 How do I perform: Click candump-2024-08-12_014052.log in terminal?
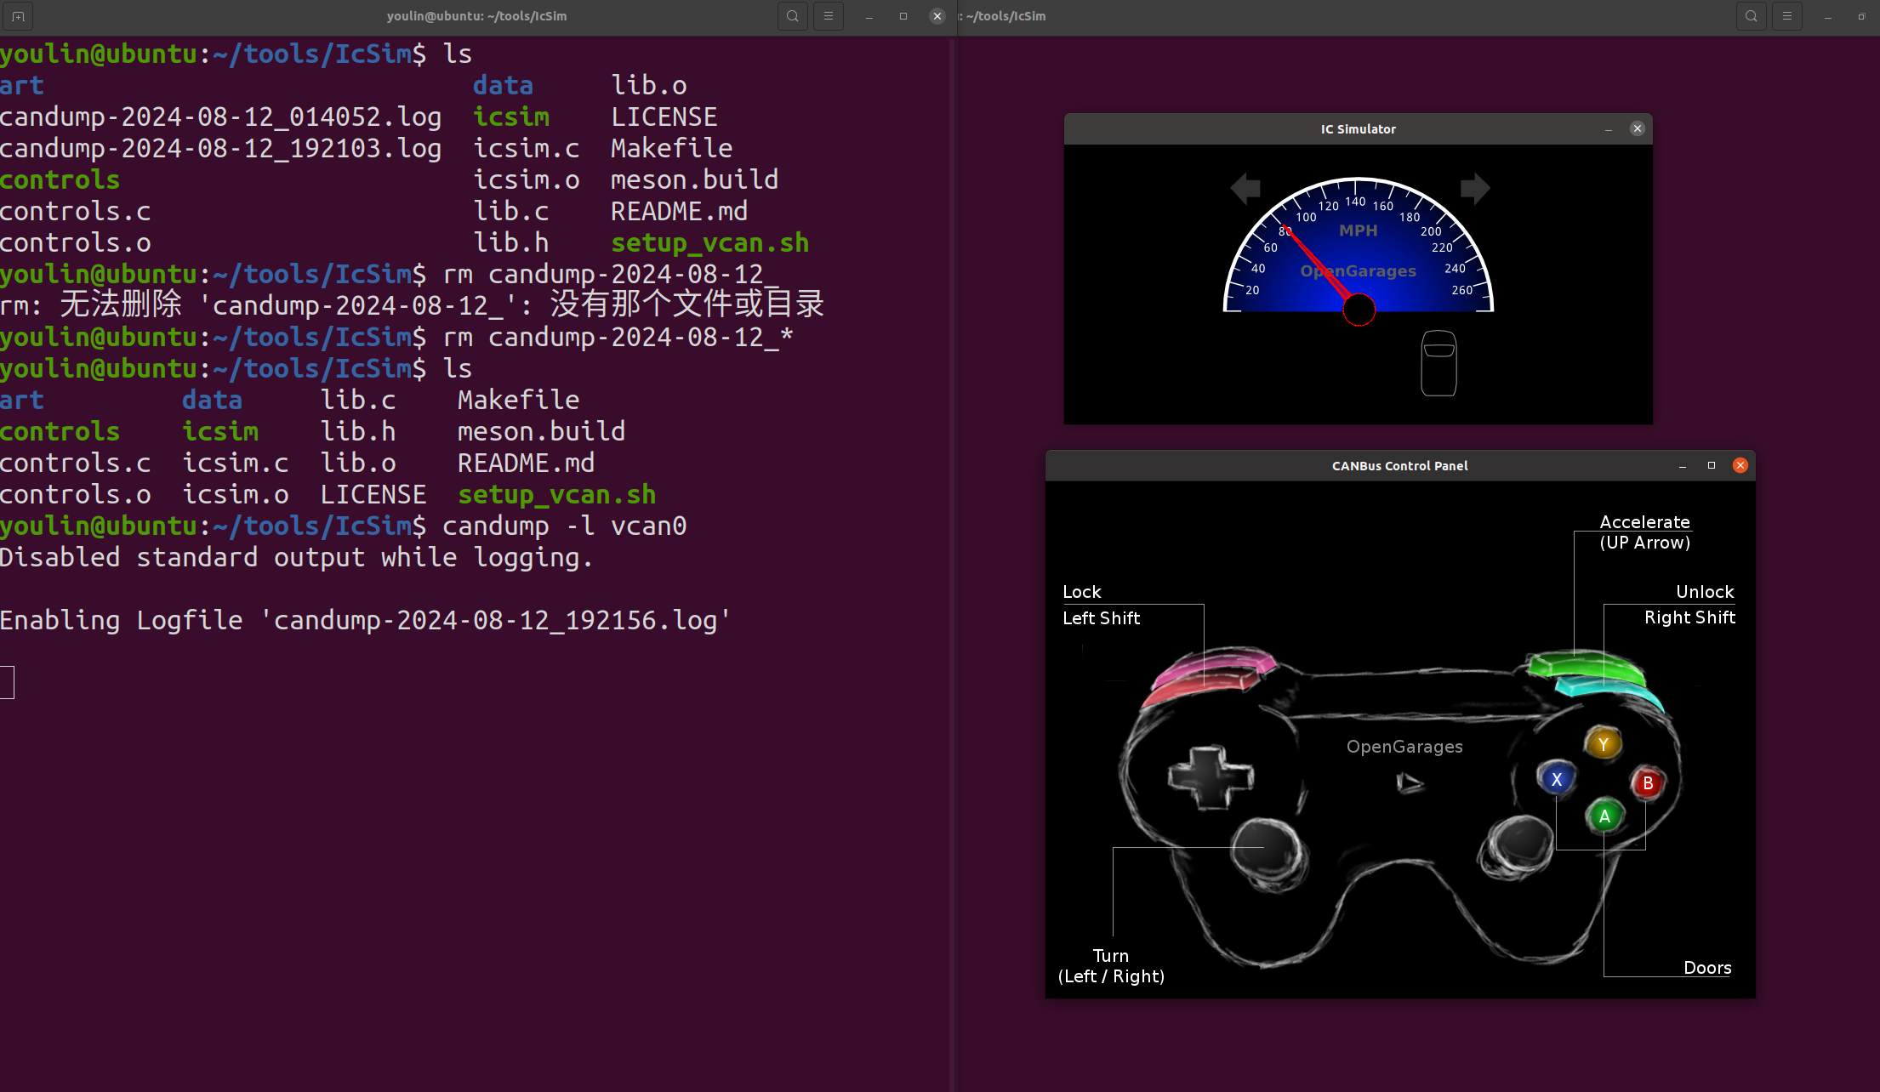coord(220,117)
